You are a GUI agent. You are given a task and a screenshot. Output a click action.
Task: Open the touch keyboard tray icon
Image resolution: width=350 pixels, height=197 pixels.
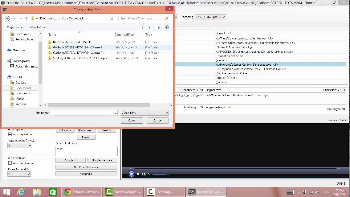pos(290,192)
